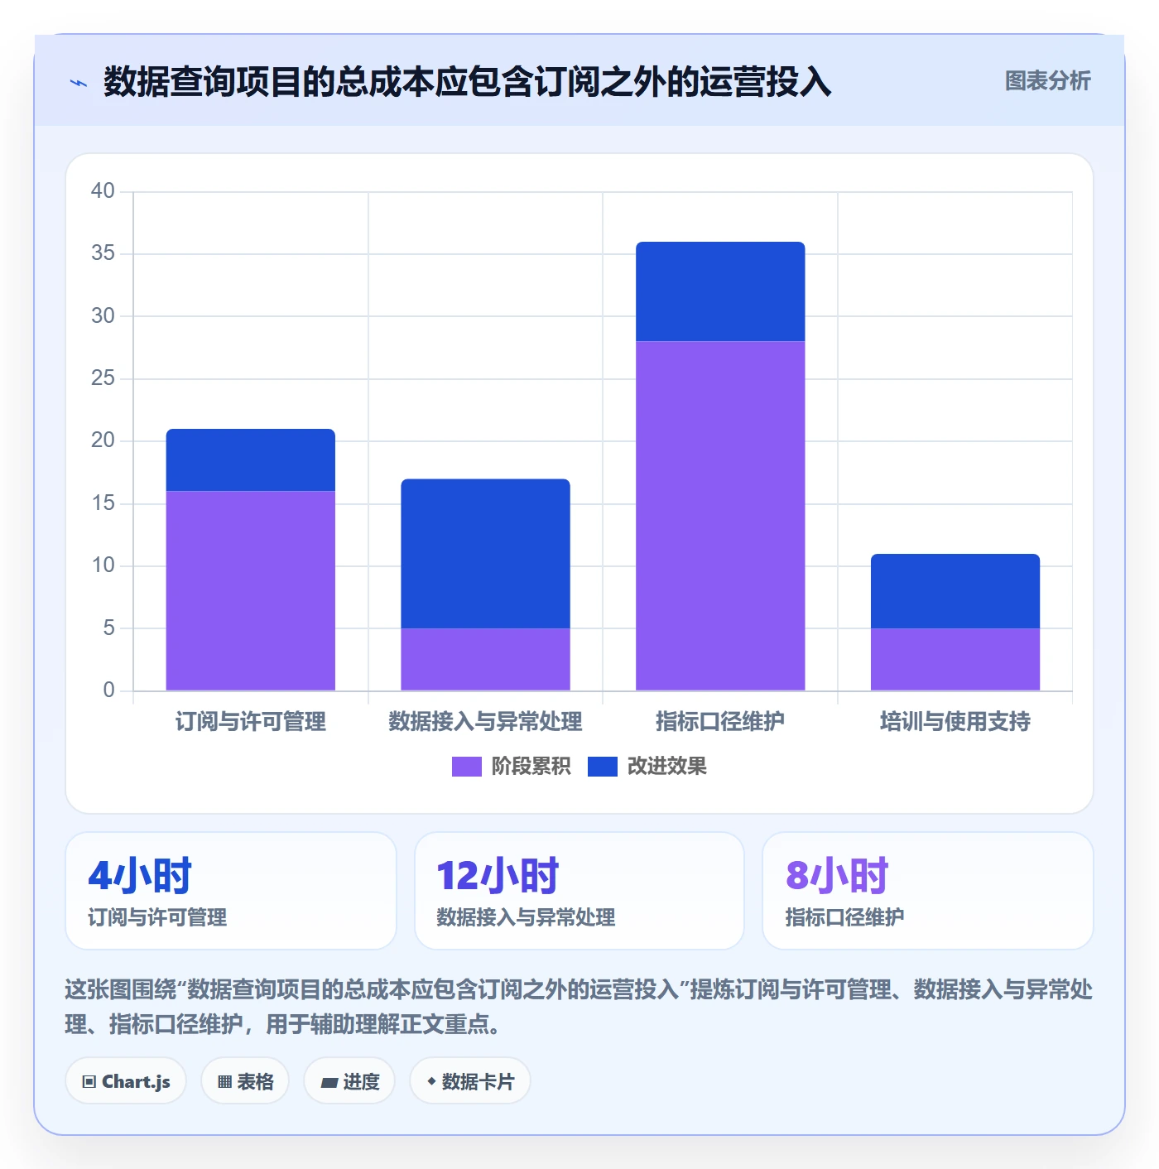The height and width of the screenshot is (1169, 1159).
Task: Click the blue bar segment for 数据接入与异常处理
Action: click(486, 554)
